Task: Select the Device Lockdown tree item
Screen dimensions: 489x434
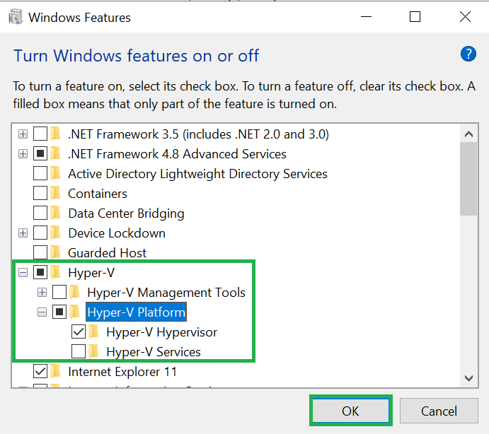Action: coord(116,233)
